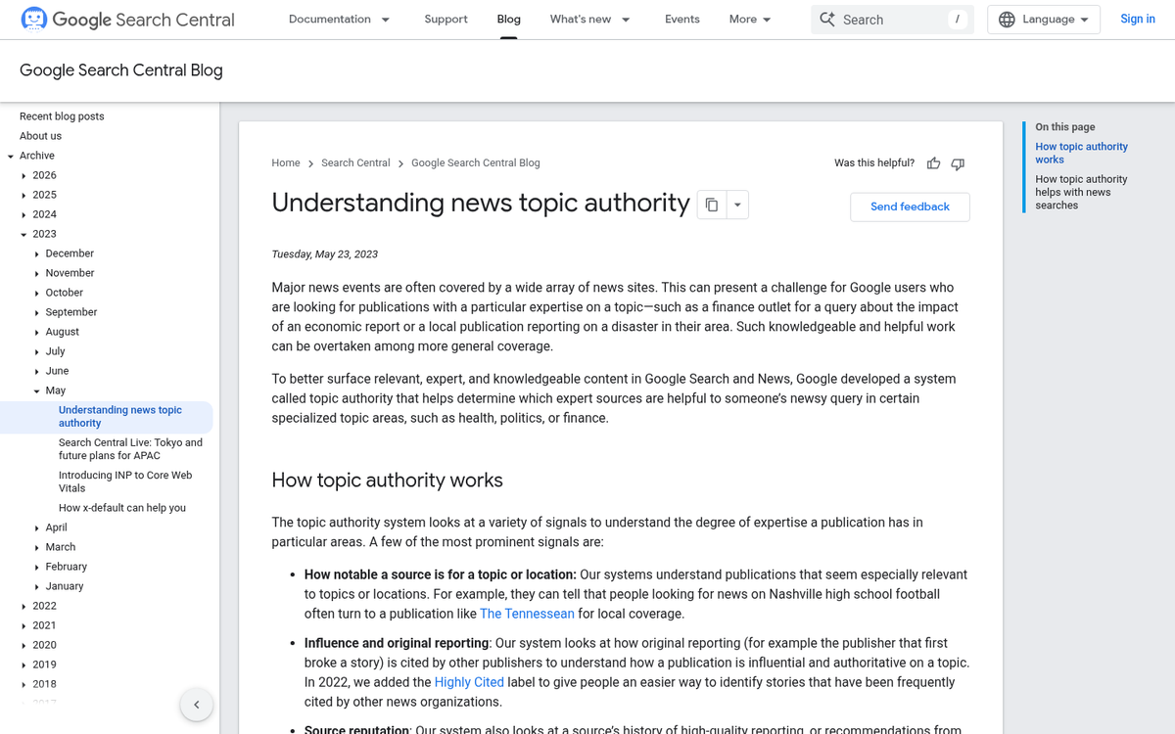Give thumbs down on "Was this helpful?"
1175x734 pixels.
[x=958, y=163]
